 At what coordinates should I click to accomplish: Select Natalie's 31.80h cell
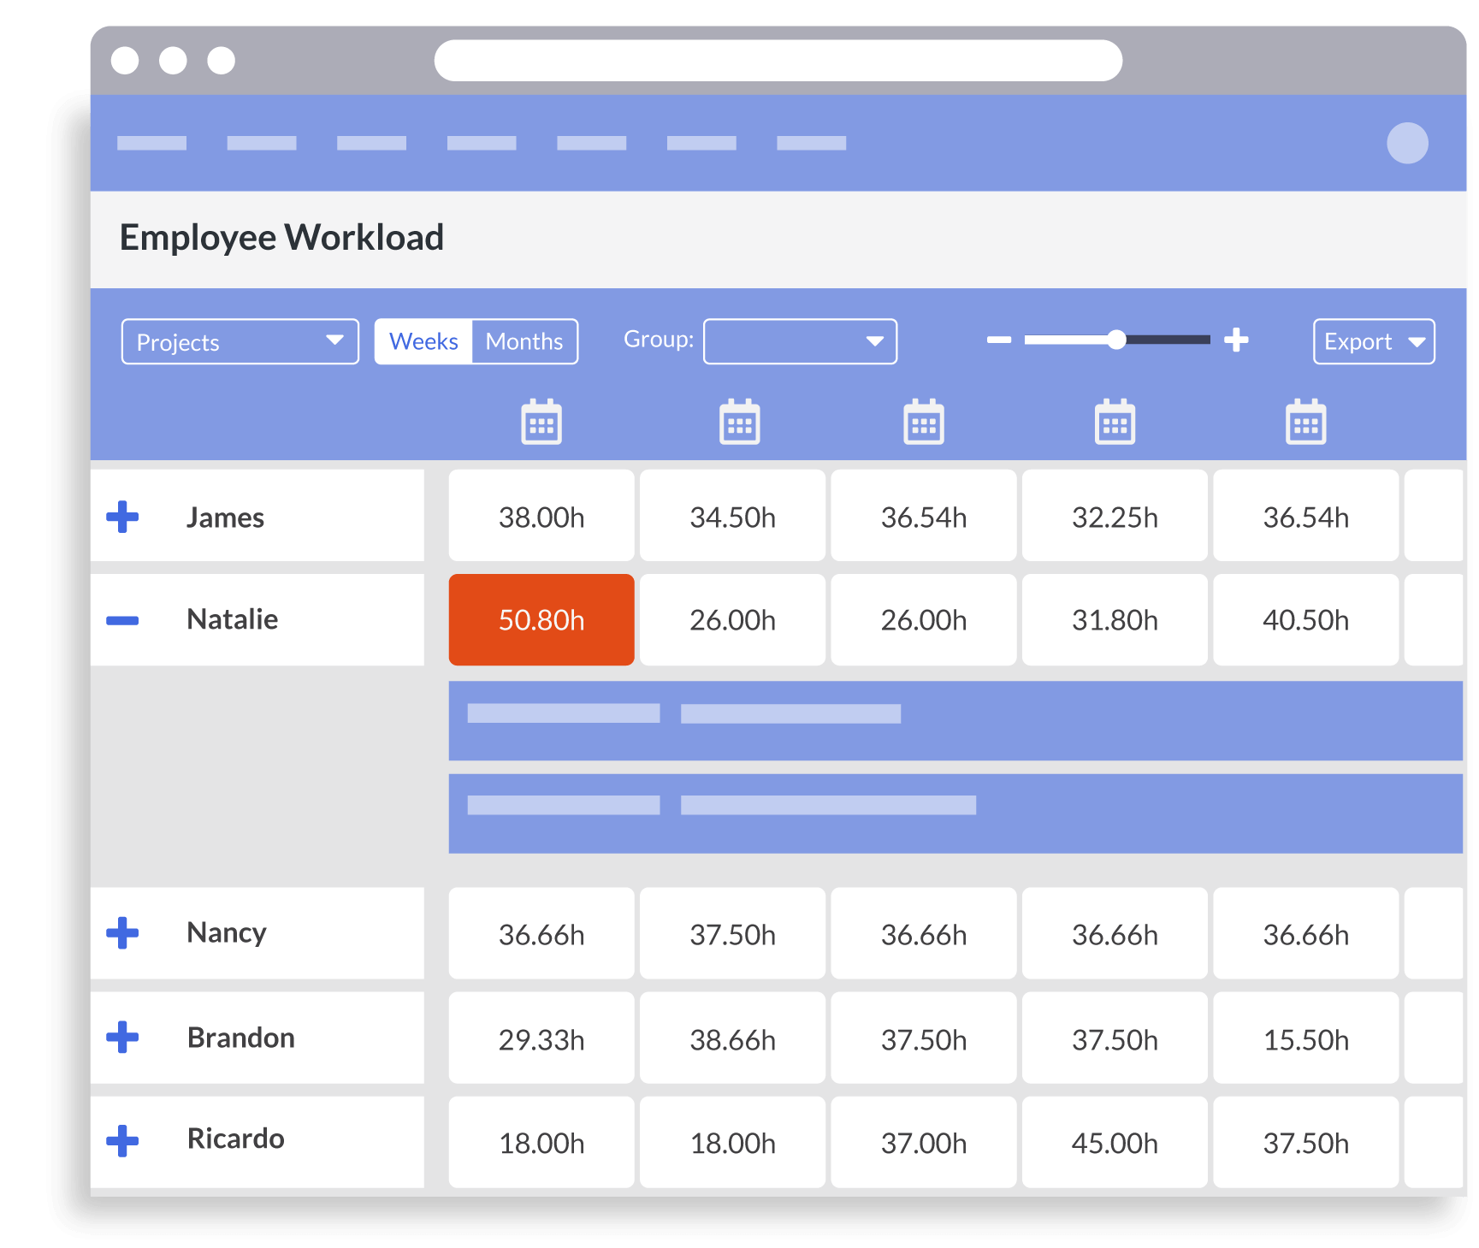(1115, 619)
